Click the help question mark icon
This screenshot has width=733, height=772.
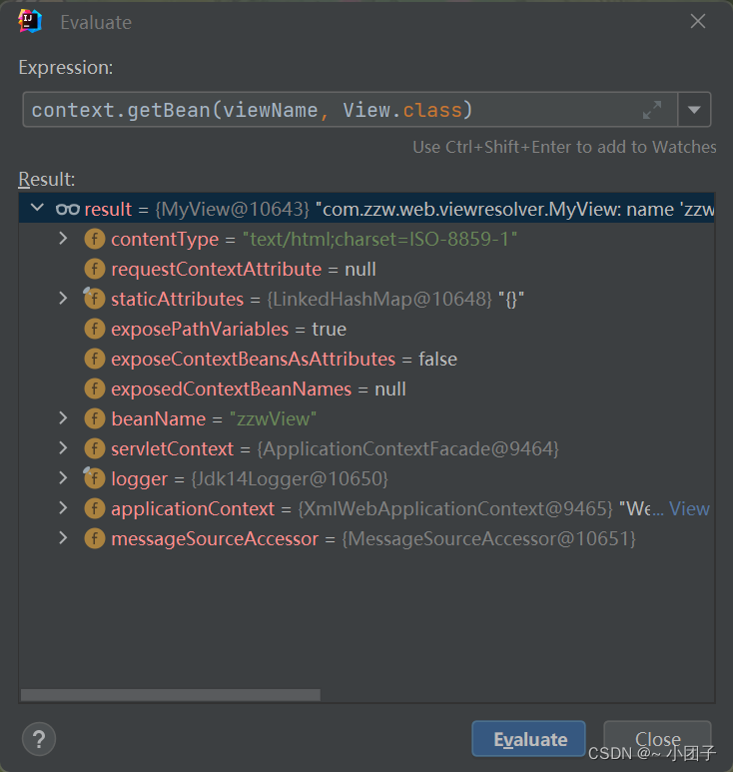click(x=39, y=739)
